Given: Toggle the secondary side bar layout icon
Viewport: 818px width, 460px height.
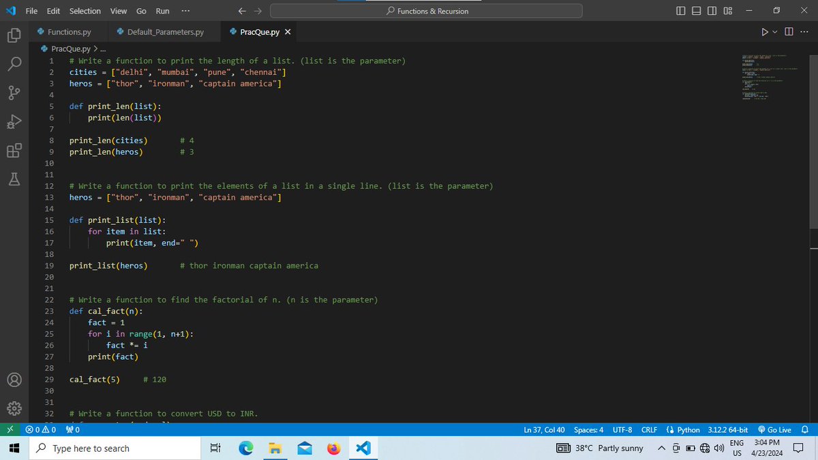Looking at the screenshot, I should pyautogui.click(x=712, y=11).
